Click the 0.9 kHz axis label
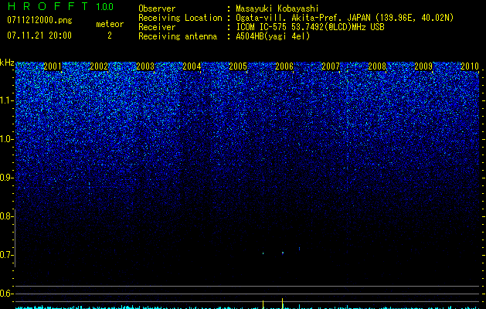This screenshot has width=486, height=309. (5, 178)
